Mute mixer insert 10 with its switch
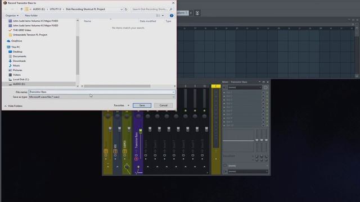360x202 pixels. pyautogui.click(x=204, y=111)
